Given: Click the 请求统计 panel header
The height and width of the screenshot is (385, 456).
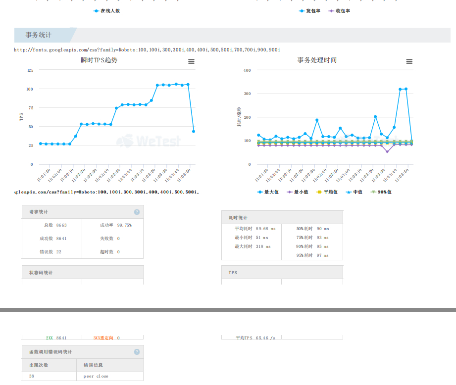Looking at the screenshot, I should (x=83, y=212).
